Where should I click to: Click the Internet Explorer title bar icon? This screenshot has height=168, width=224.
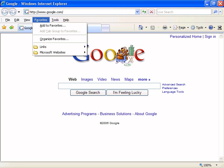pyautogui.click(x=3, y=3)
